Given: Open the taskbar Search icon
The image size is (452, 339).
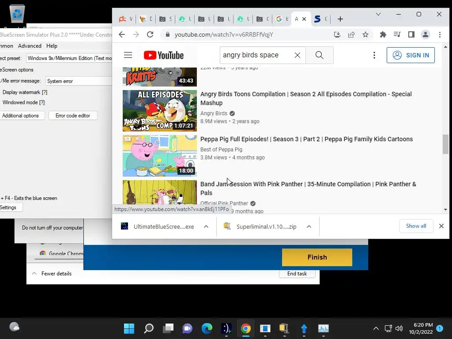Looking at the screenshot, I should pos(149,328).
